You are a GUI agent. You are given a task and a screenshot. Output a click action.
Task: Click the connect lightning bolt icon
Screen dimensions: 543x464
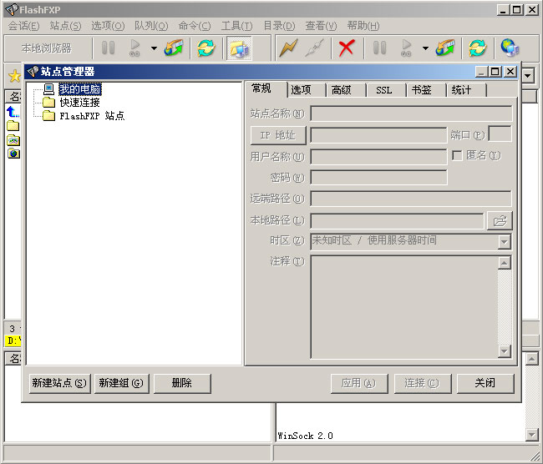(288, 48)
